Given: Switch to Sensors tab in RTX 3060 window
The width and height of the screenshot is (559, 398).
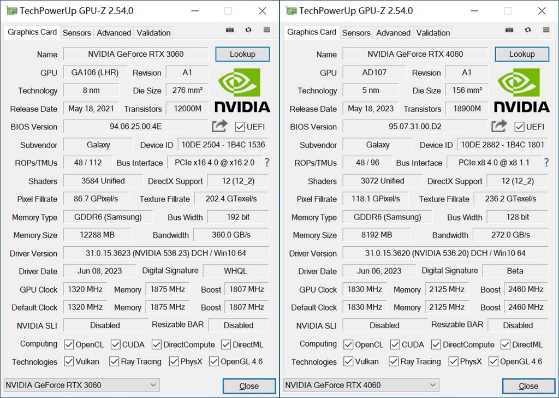Looking at the screenshot, I should pyautogui.click(x=76, y=33).
